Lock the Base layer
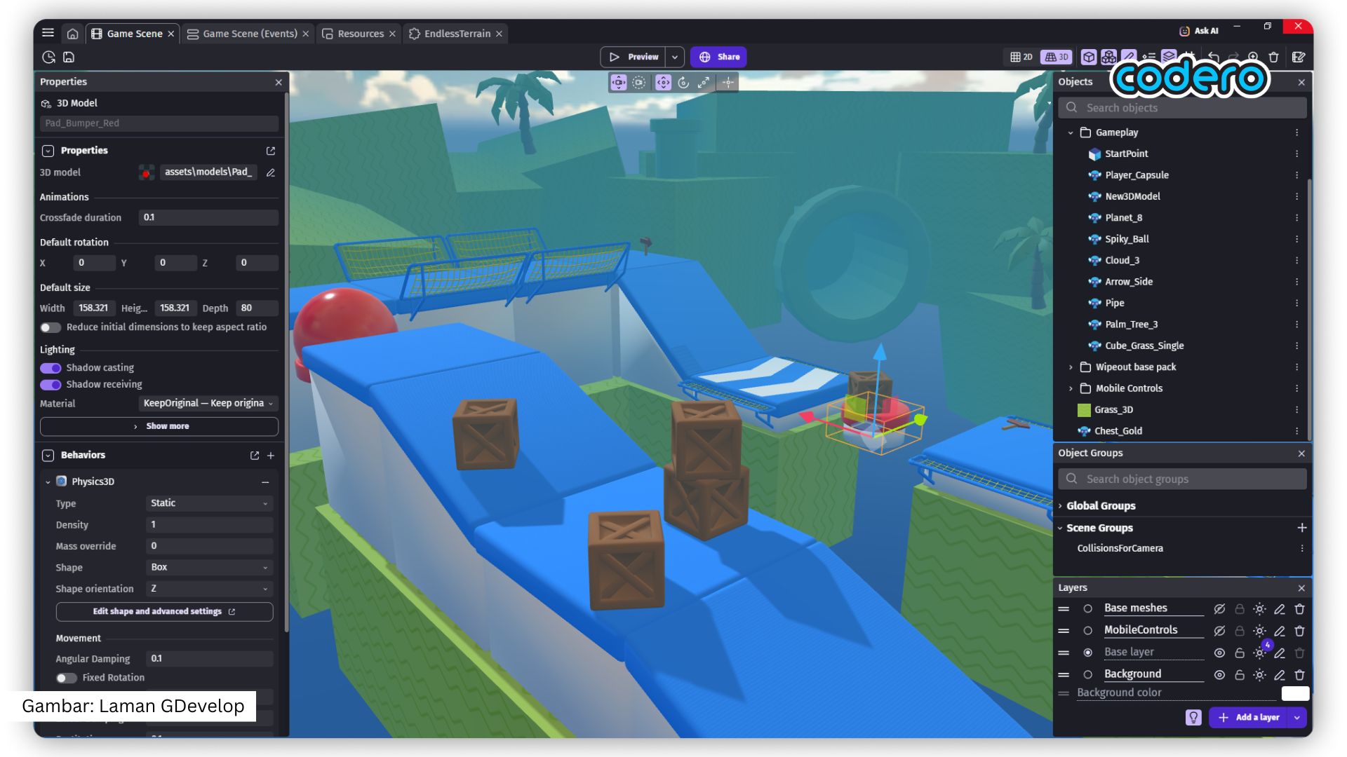Screen dimensions: 1347x757 tap(1240, 653)
